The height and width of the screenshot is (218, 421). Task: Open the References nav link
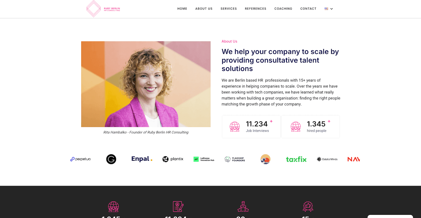(255, 9)
